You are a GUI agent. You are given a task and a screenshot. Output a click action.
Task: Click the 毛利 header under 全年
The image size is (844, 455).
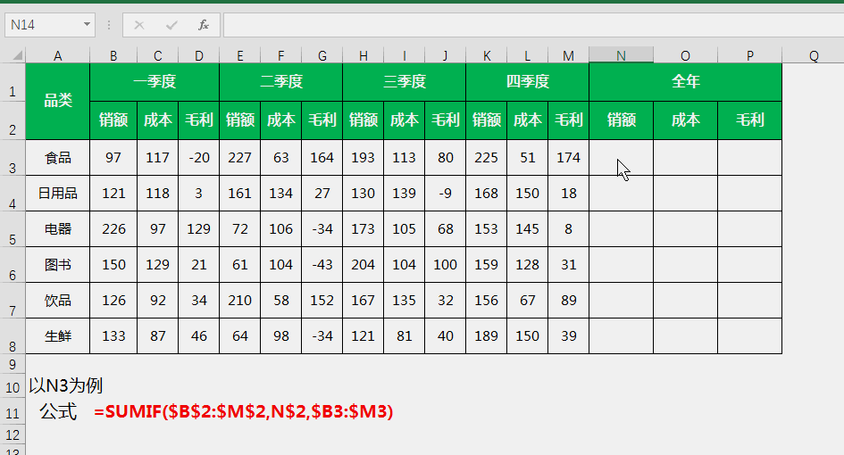click(x=750, y=120)
